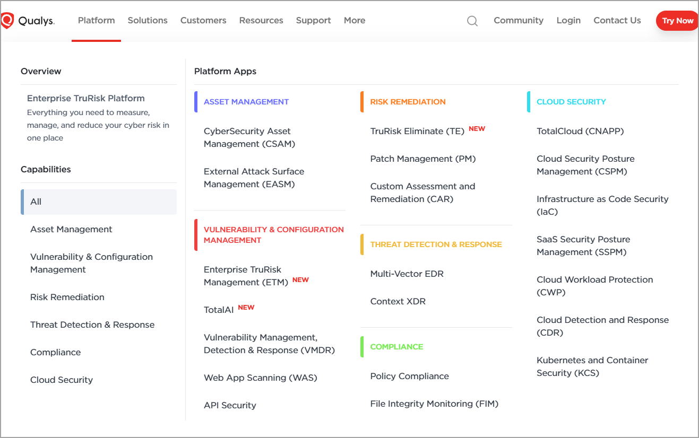699x438 pixels.
Task: Switch to the Solutions menu
Action: pyautogui.click(x=147, y=20)
